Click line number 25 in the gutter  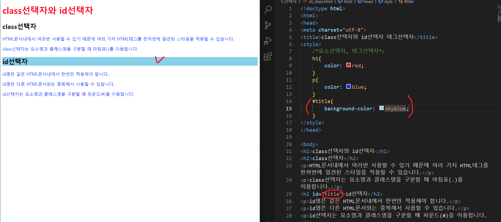tap(289, 194)
